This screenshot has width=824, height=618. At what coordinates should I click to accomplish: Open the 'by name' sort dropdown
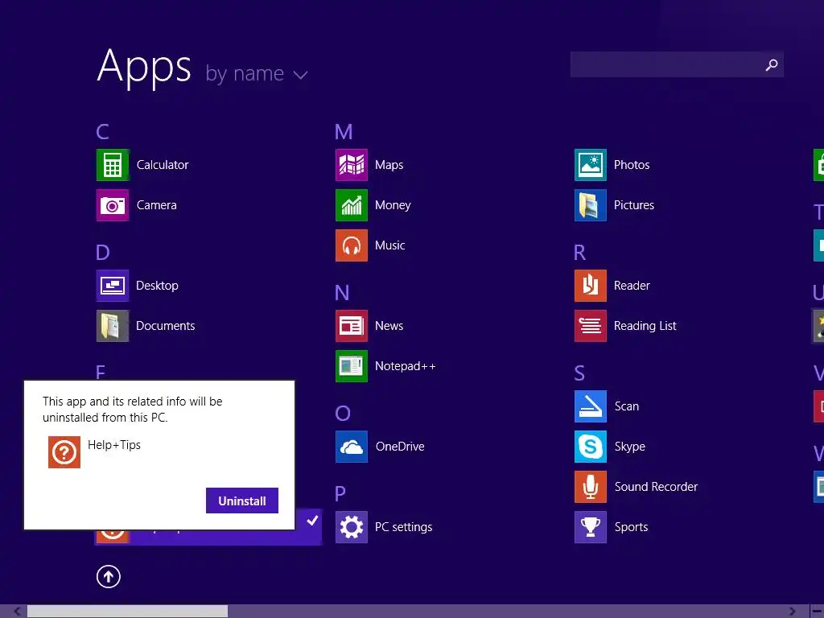(256, 73)
